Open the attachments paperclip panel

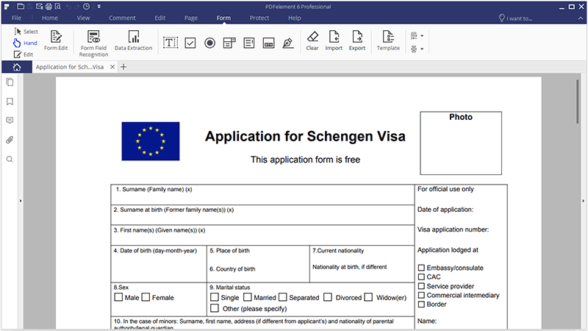tap(10, 140)
